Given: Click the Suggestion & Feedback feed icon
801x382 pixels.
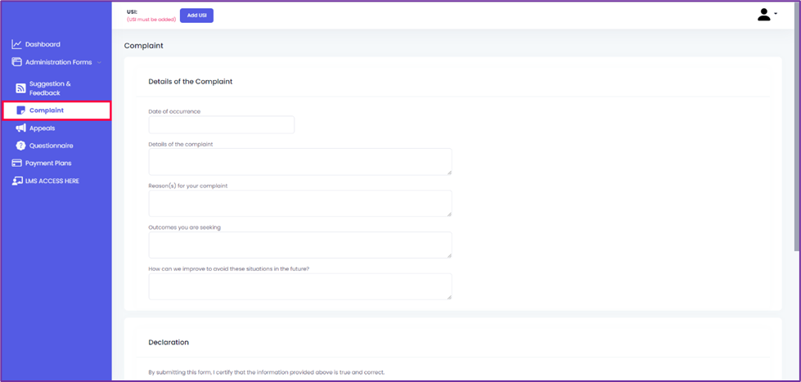Looking at the screenshot, I should point(20,88).
